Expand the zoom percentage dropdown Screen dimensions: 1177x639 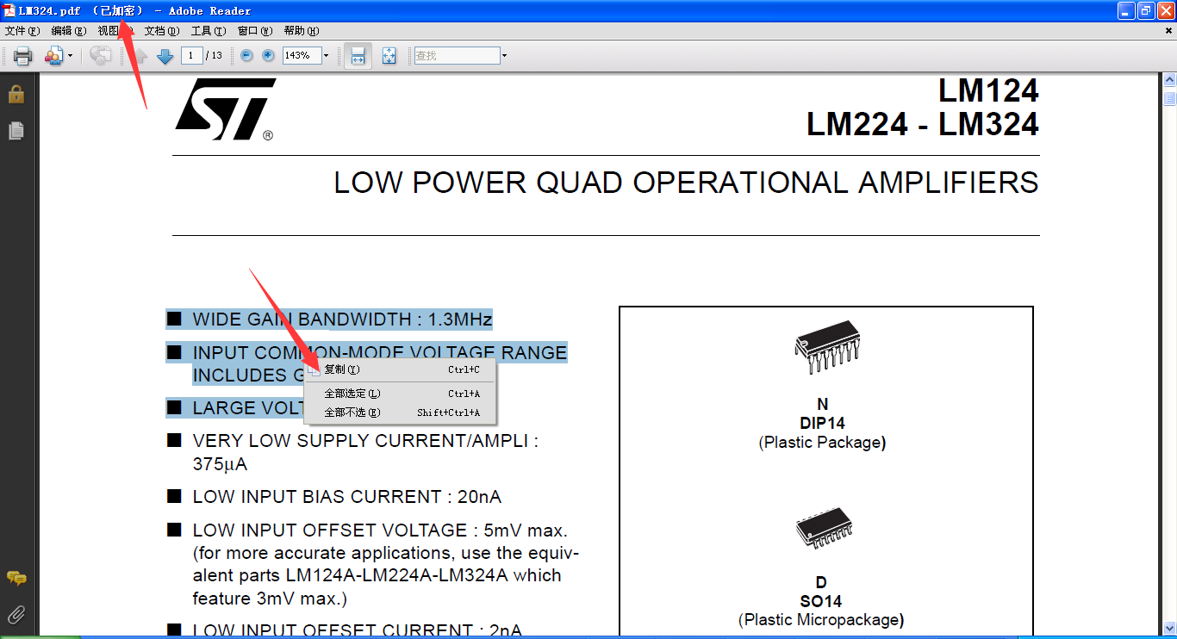click(x=326, y=56)
